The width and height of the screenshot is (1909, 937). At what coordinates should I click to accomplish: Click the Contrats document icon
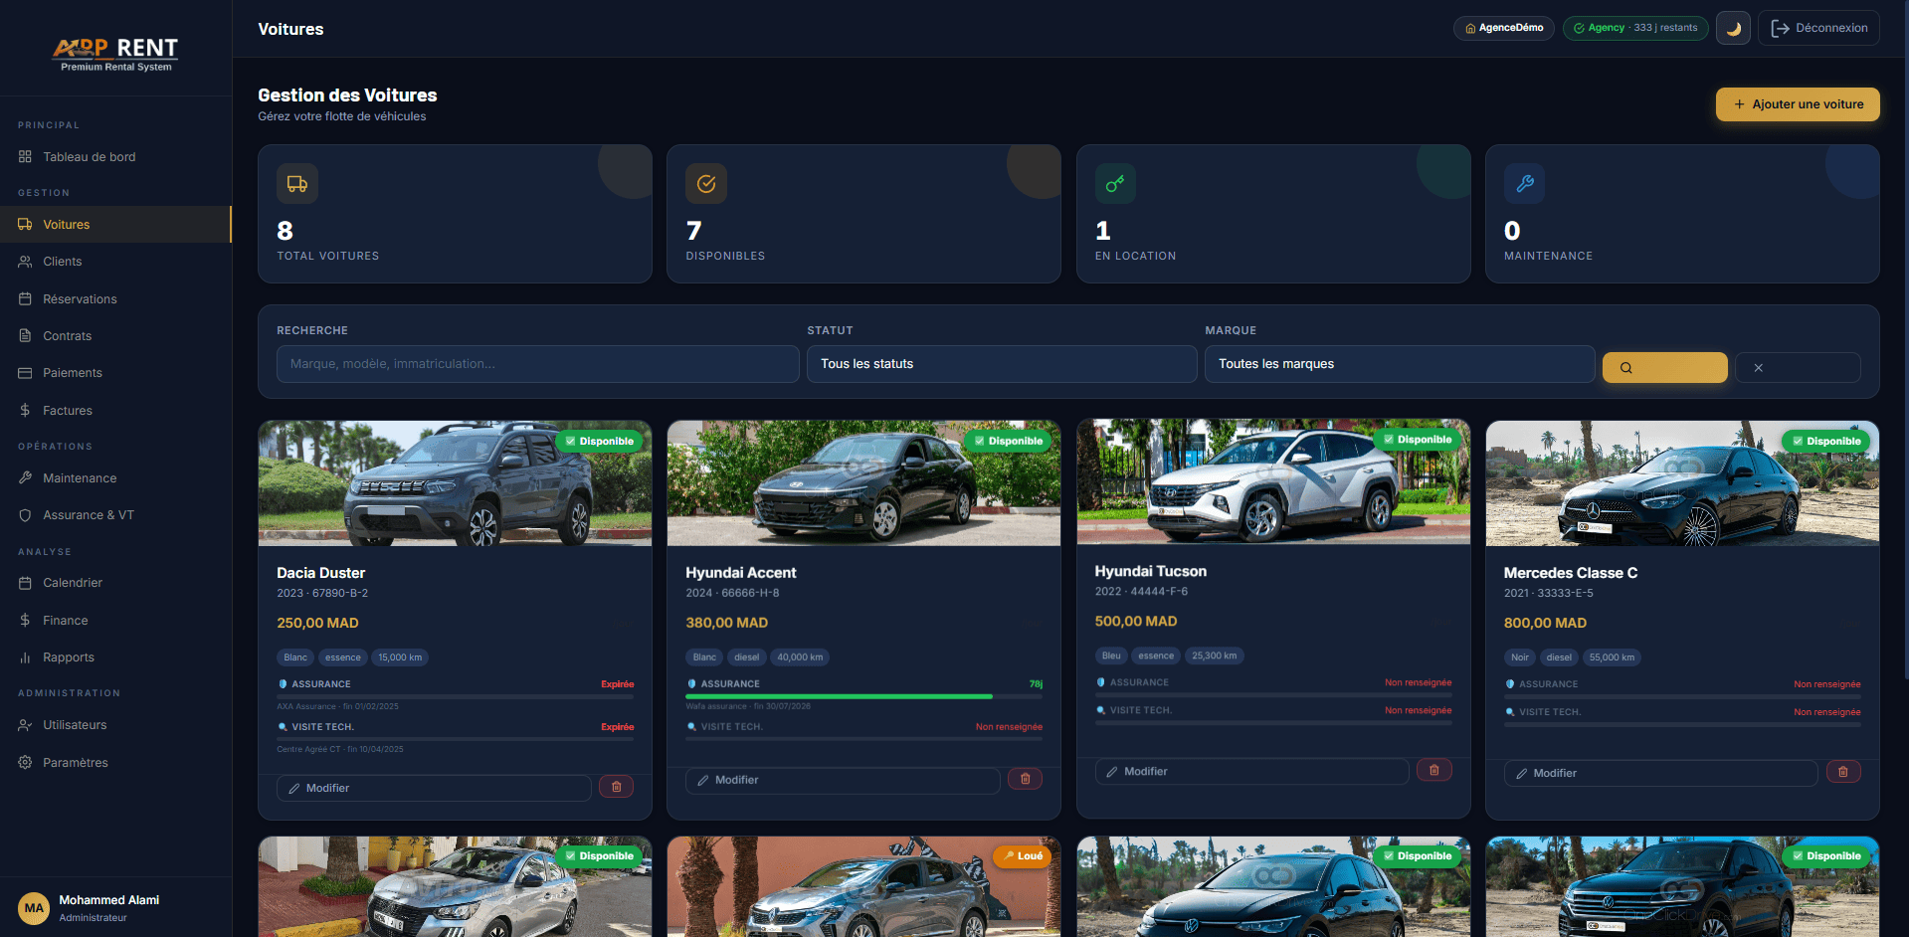[x=25, y=336]
